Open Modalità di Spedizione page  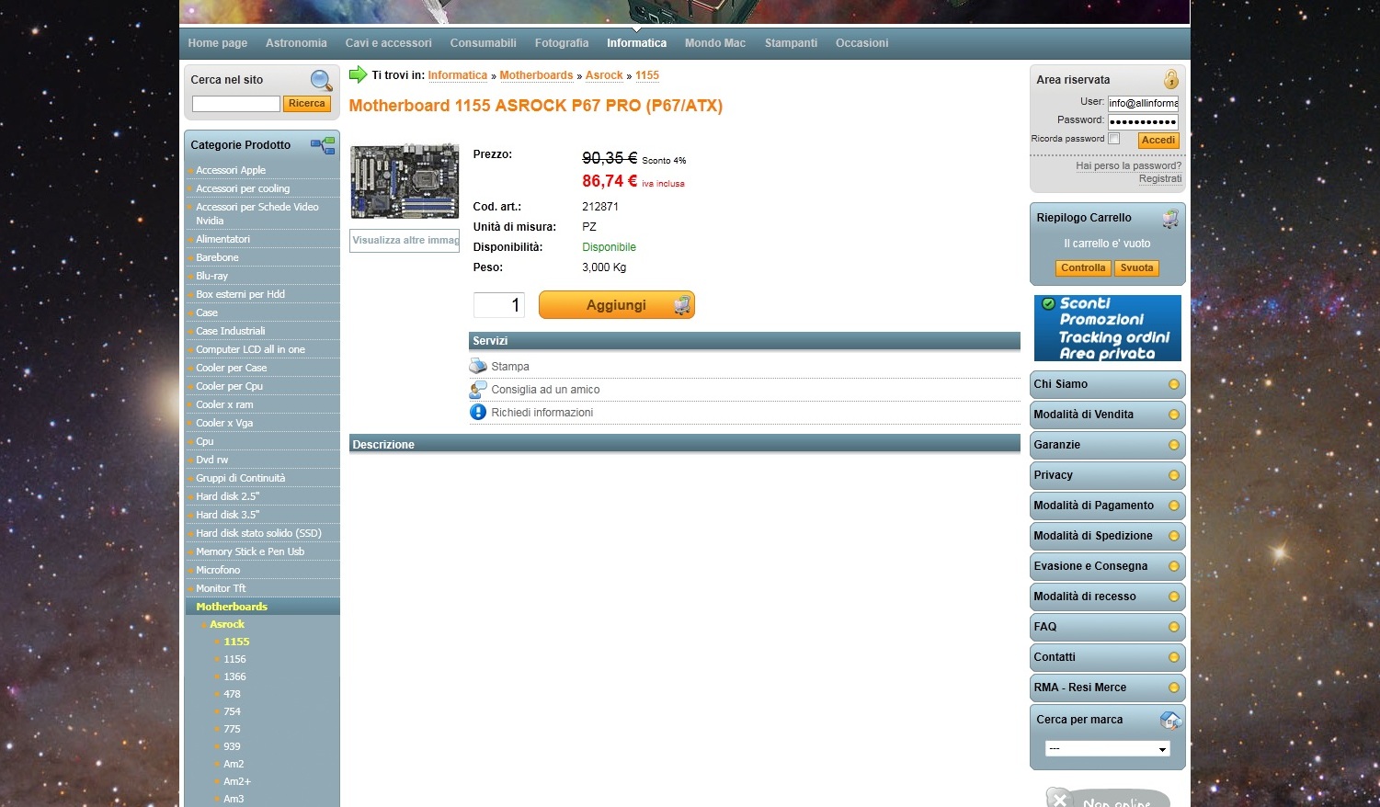click(1107, 536)
